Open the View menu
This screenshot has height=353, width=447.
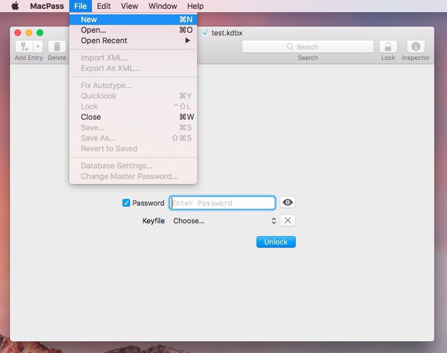(x=130, y=6)
